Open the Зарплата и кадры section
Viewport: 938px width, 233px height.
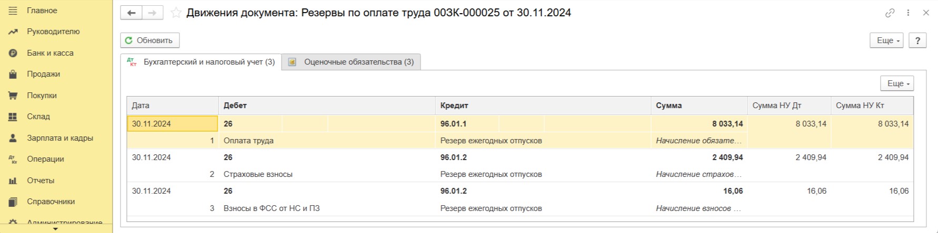(59, 138)
